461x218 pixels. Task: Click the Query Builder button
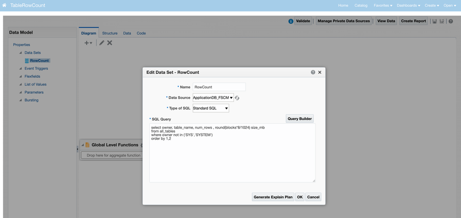click(299, 119)
